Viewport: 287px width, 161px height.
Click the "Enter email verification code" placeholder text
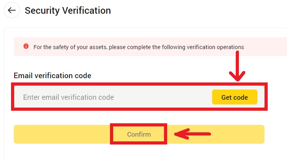coord(68,97)
